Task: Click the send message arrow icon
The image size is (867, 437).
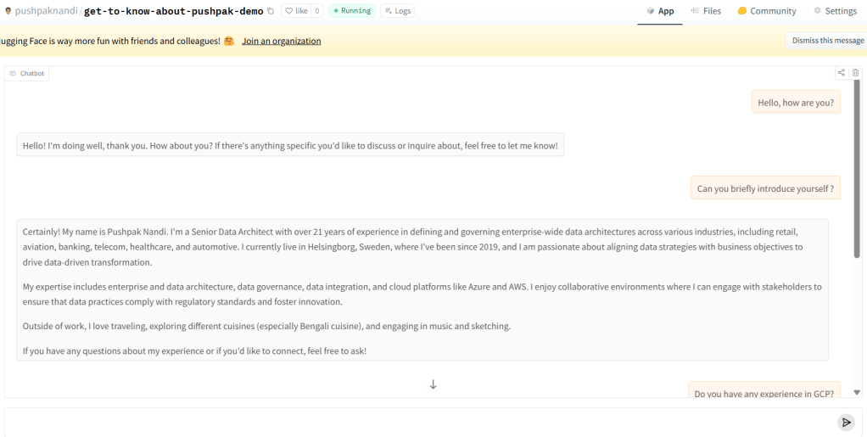Action: [845, 423]
